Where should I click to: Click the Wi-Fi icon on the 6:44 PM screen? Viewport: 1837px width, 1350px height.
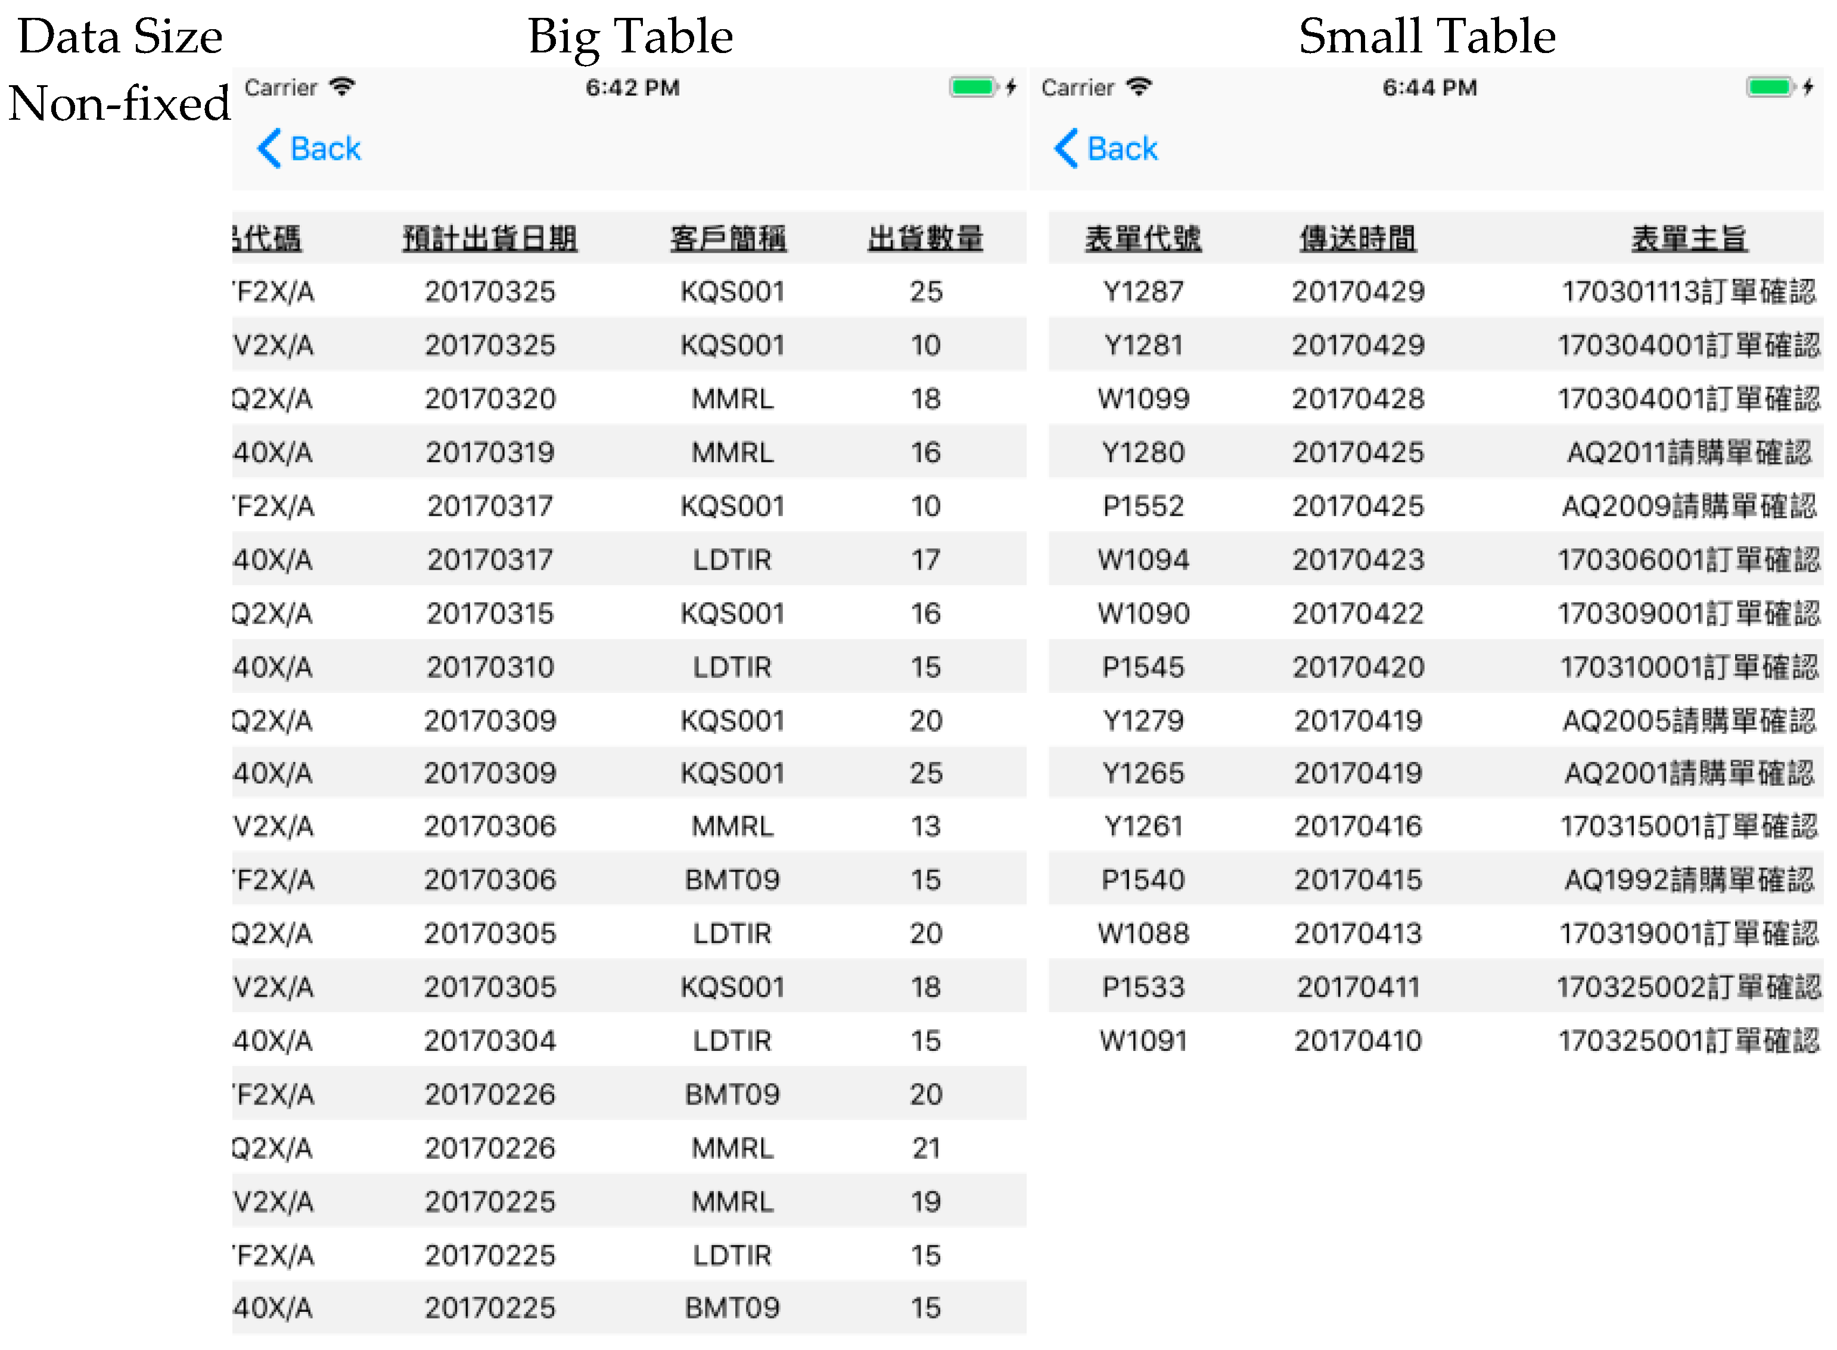click(x=1138, y=86)
